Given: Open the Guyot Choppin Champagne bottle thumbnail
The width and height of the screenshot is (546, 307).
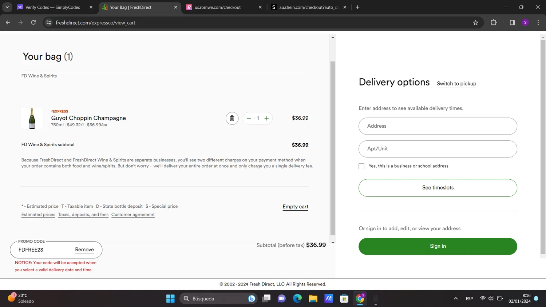Looking at the screenshot, I should (32, 118).
